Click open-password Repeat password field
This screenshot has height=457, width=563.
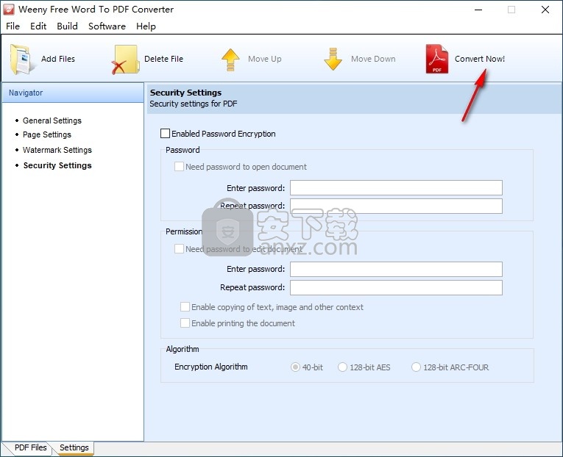[x=396, y=206]
